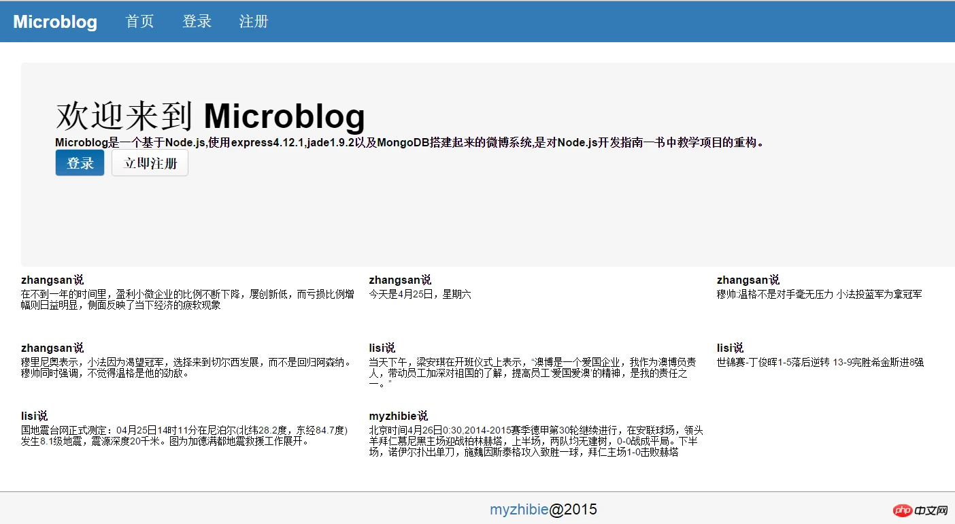Select lisi说 heading above 国地震台网 post
955x524 pixels.
coord(34,416)
